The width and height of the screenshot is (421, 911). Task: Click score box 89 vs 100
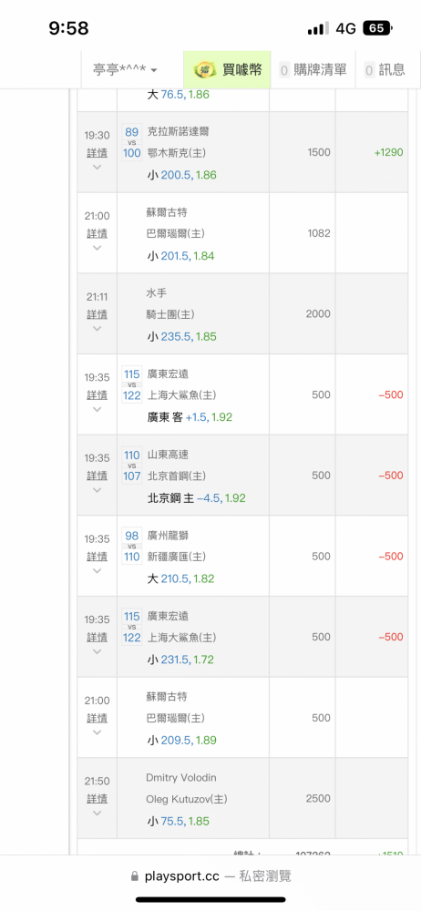(132, 142)
